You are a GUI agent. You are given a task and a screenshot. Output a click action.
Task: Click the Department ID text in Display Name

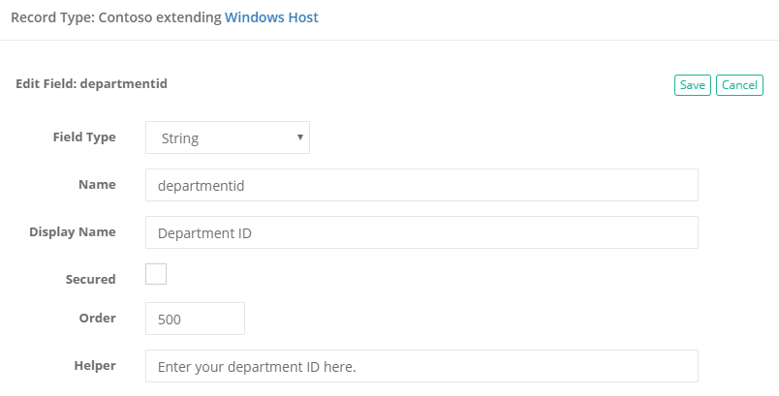tap(204, 233)
